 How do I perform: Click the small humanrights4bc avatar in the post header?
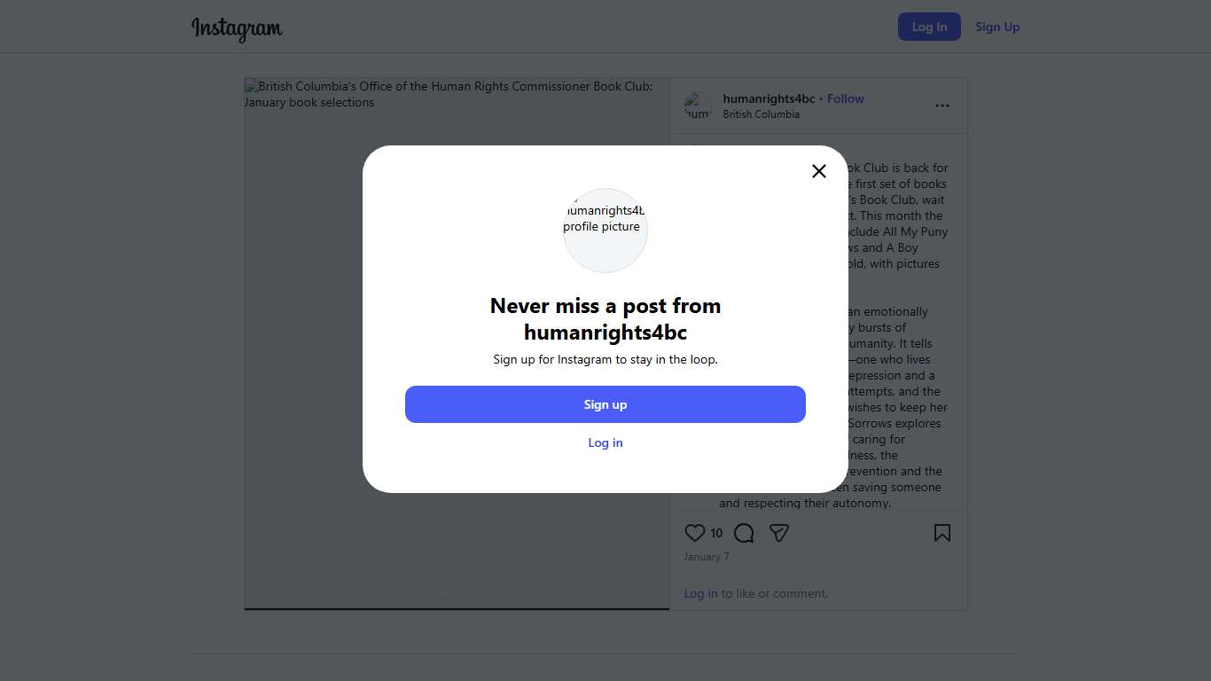698,106
